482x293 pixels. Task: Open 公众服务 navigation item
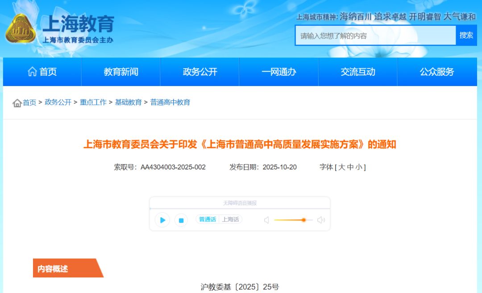click(436, 72)
